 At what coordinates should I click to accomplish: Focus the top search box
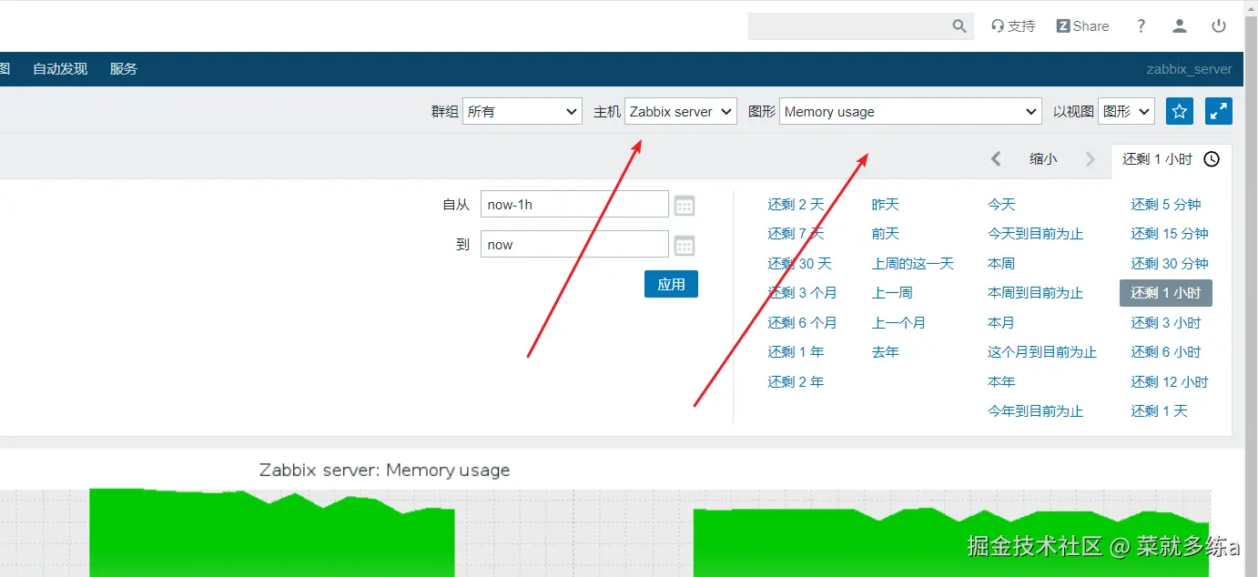[x=860, y=26]
